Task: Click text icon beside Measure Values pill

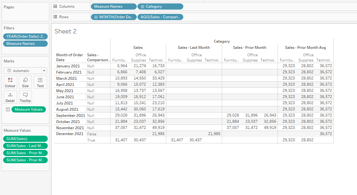Action: tap(8, 109)
